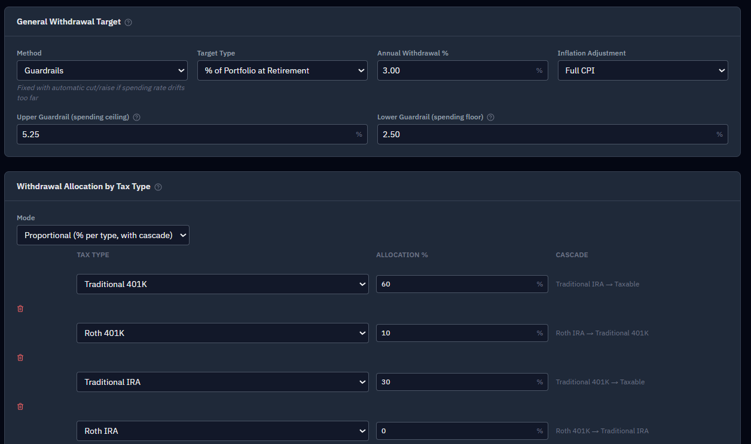Image resolution: width=751 pixels, height=444 pixels.
Task: Open the Method dropdown showing Guardrails
Action: tap(102, 70)
